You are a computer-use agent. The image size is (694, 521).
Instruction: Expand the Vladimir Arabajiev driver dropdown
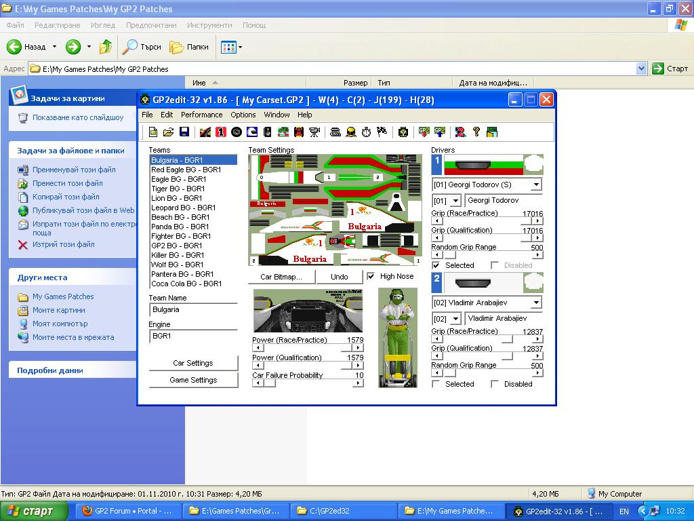tap(535, 303)
